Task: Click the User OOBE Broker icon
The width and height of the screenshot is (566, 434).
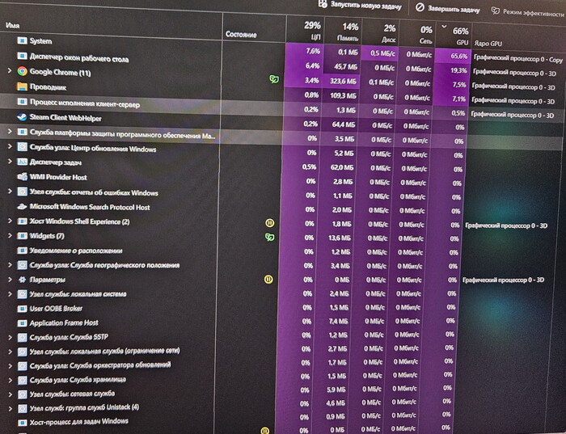Action: [x=22, y=309]
